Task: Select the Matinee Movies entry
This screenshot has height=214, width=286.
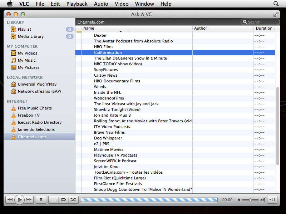Action: pyautogui.click(x=175, y=149)
